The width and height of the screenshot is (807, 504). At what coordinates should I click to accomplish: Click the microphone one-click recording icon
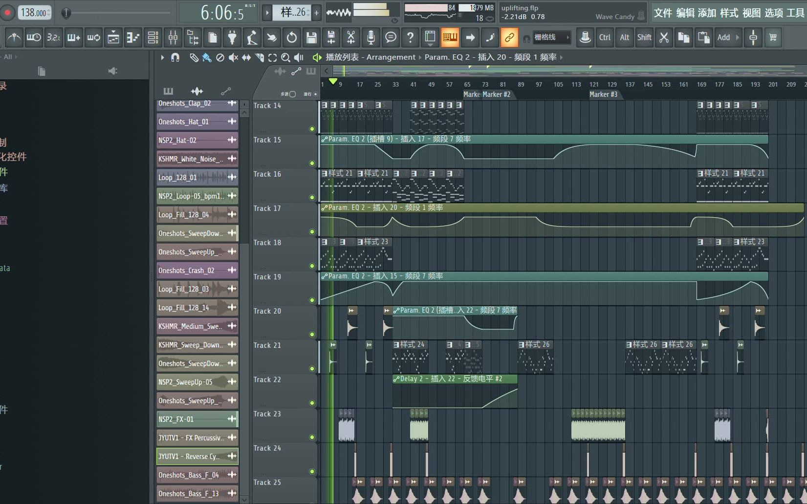click(x=371, y=37)
